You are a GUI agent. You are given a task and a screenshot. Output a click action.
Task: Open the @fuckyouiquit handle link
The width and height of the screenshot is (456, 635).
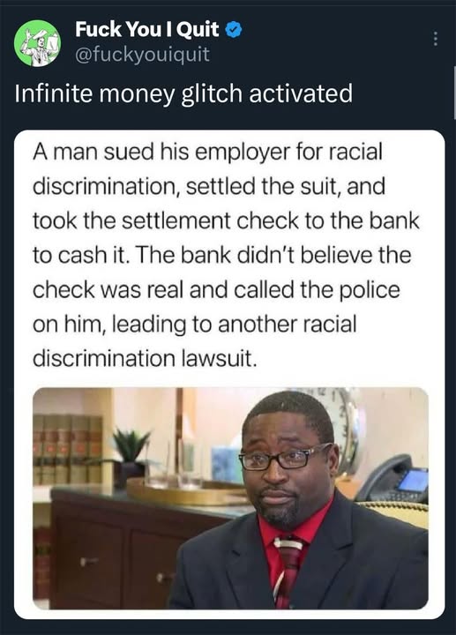(x=142, y=54)
